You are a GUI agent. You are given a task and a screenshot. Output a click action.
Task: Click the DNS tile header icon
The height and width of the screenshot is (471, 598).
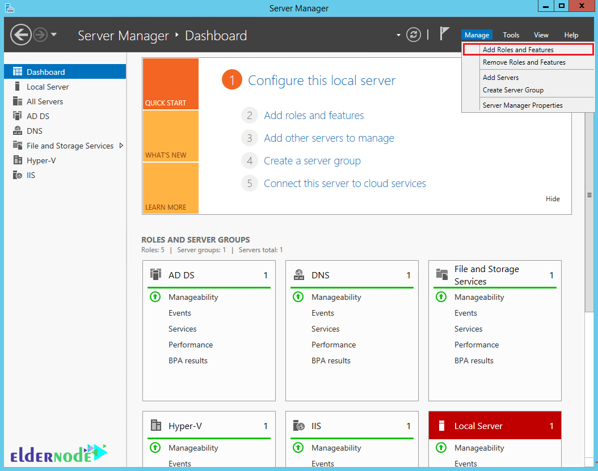(299, 274)
